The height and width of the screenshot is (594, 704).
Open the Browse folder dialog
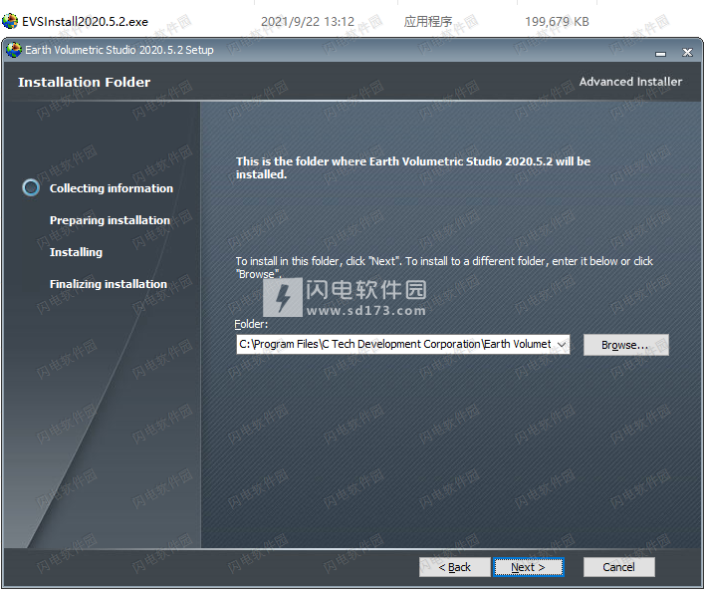626,345
